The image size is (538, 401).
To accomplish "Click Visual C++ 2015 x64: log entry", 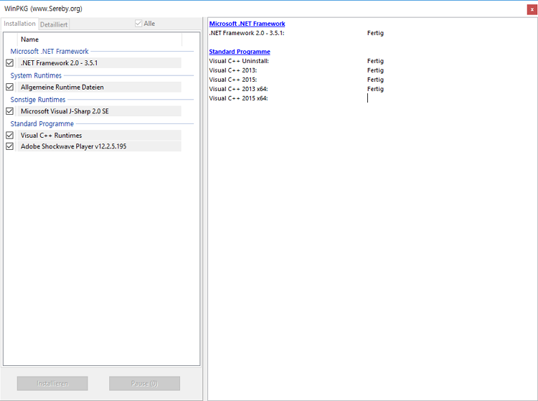I will 238,98.
